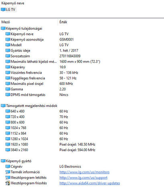Select the LG Electronics value

coord(70,166)
